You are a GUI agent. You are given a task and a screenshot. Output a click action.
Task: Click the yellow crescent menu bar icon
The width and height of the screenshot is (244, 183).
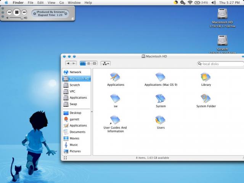pos(176,2)
